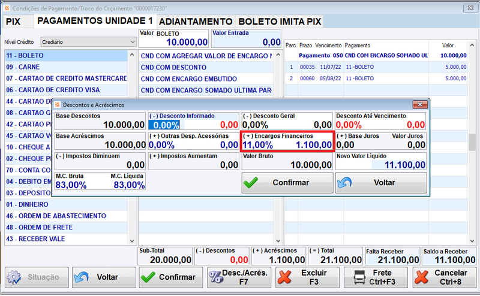Close the main Condições de Pagamento window
Viewport: 480px width, 296px height.
[470, 8]
